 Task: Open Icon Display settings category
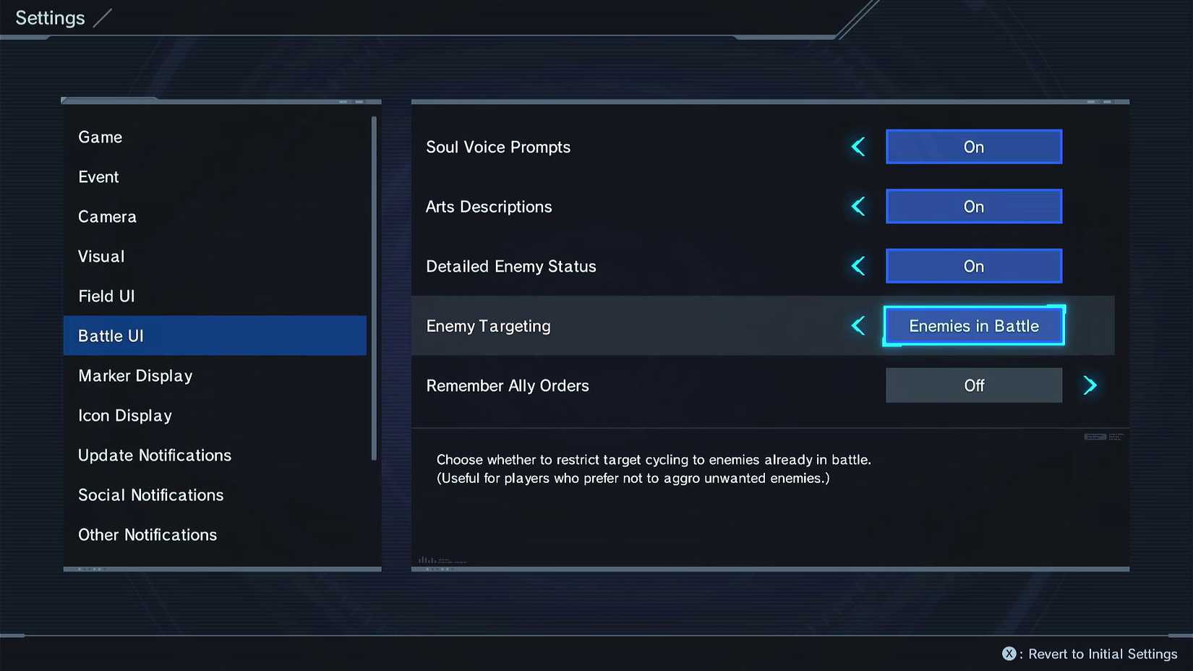click(x=125, y=416)
